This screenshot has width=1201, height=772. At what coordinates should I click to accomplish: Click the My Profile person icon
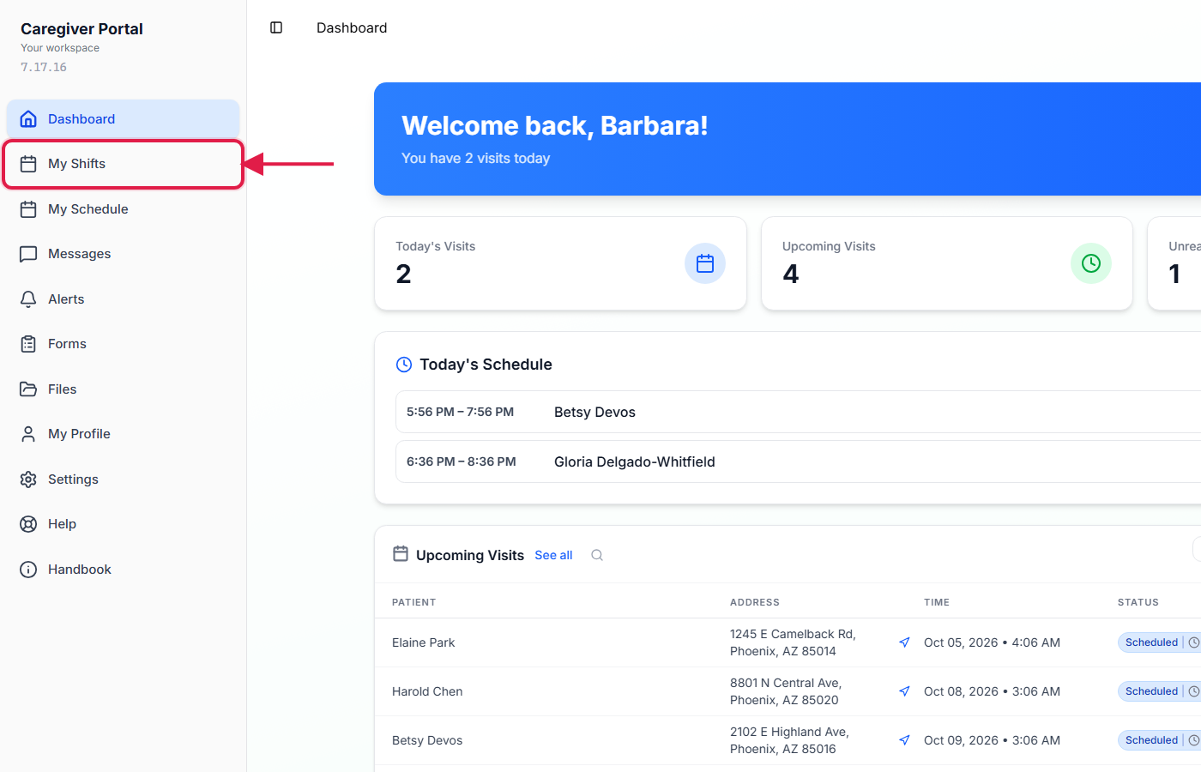(28, 434)
